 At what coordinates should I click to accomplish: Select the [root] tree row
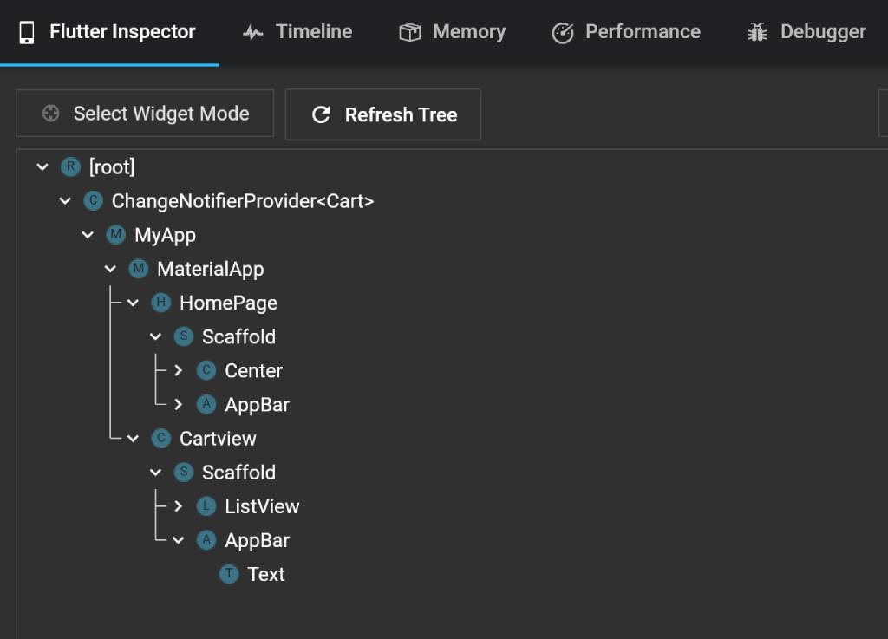tap(112, 167)
